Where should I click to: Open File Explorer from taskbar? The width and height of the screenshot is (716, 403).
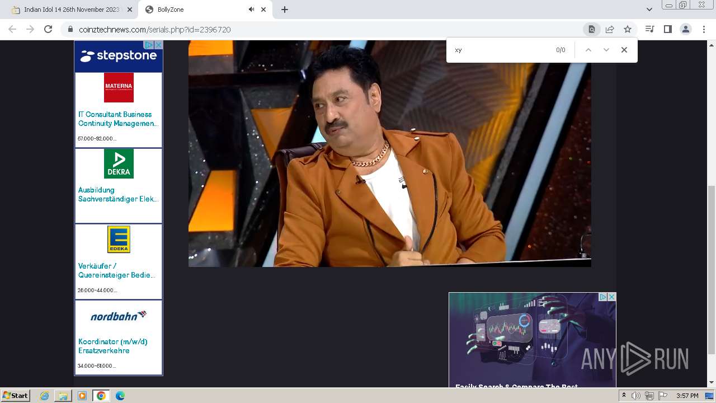point(63,396)
